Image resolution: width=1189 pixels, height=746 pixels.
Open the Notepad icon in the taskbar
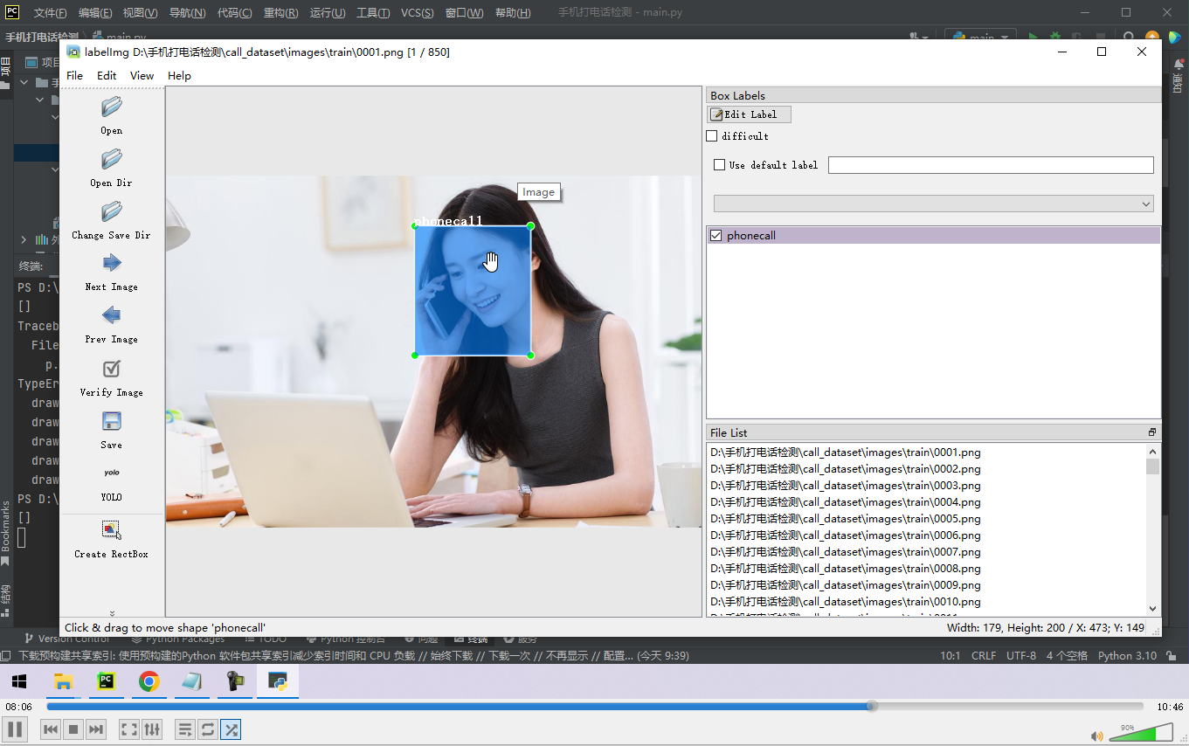coord(192,681)
